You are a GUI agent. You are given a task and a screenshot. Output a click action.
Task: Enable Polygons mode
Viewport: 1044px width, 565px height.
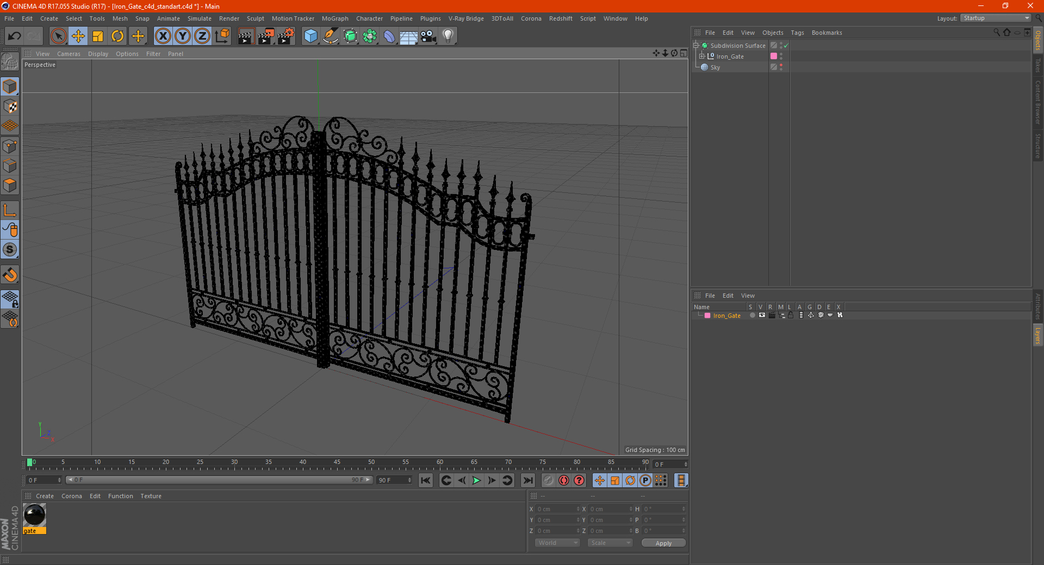pos(10,185)
